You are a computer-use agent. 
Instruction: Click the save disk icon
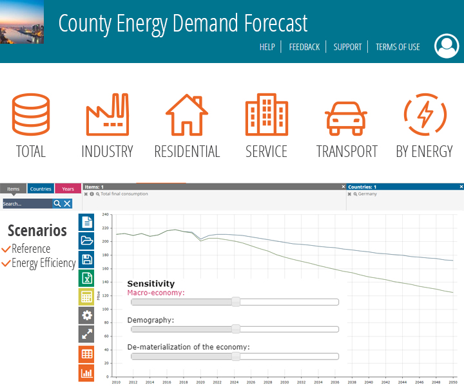(x=86, y=260)
